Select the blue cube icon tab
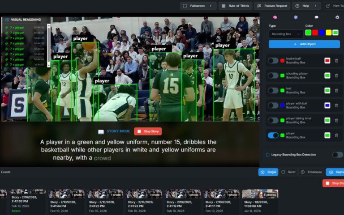Image resolution: width=344 pixels, height=215 pixels. pyautogui.click(x=296, y=17)
